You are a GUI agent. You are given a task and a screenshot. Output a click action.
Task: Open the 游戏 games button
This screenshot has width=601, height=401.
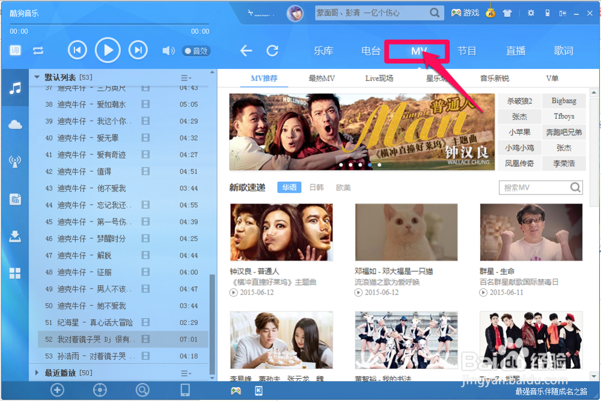pyautogui.click(x=465, y=13)
